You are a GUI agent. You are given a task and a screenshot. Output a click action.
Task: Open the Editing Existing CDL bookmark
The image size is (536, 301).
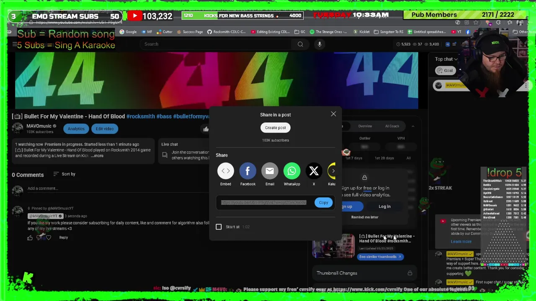coord(271,32)
